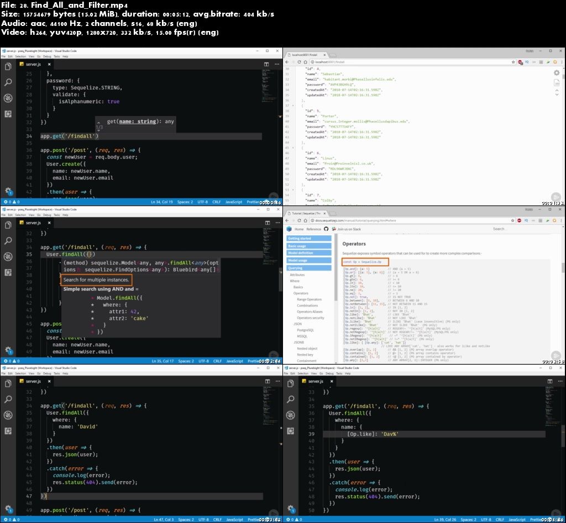Split the editor in VS Code at Ln 34, Col 19
The image size is (566, 523).
(x=266, y=64)
